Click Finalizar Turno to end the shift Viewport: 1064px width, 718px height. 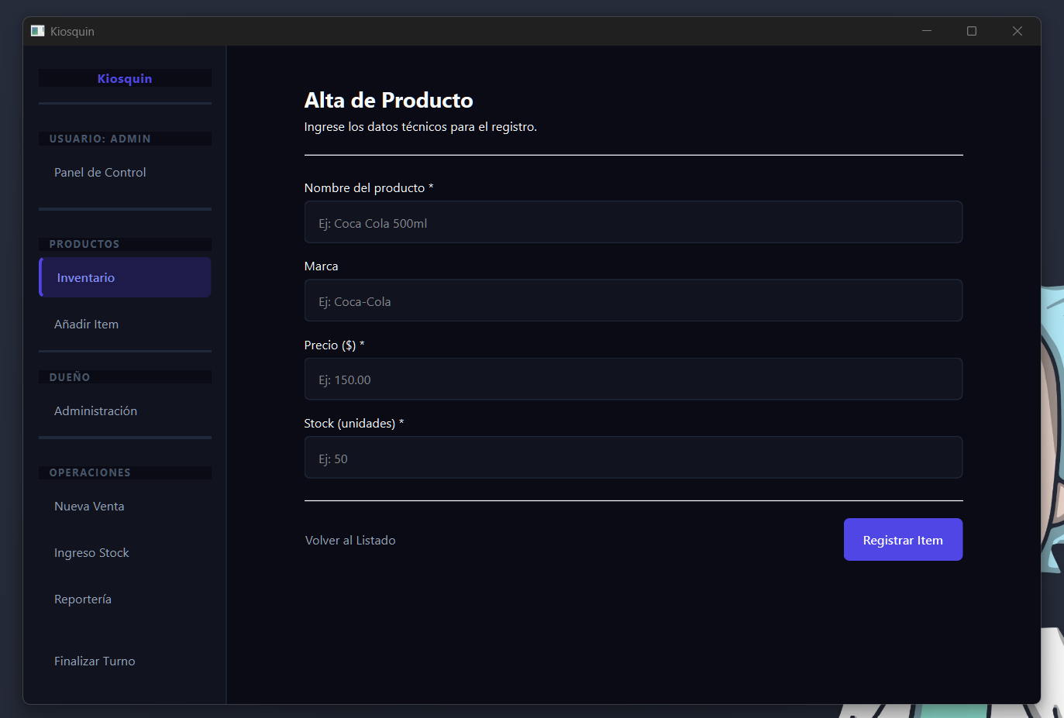coord(95,661)
